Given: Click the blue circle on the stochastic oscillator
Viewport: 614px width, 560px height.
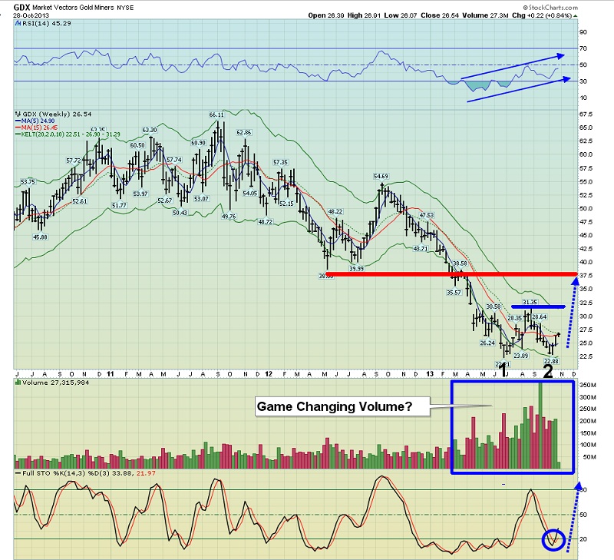Looking at the screenshot, I should pos(554,539).
